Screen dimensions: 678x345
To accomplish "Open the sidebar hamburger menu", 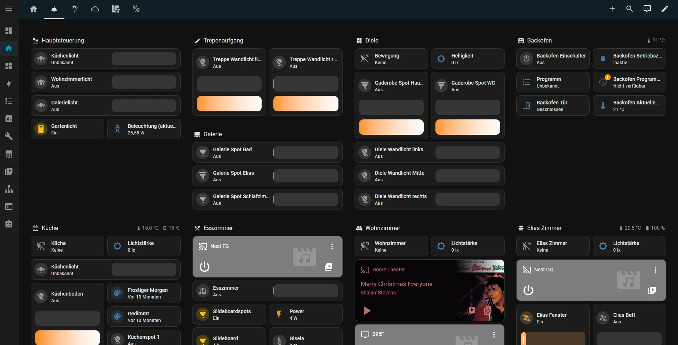I will click(9, 9).
